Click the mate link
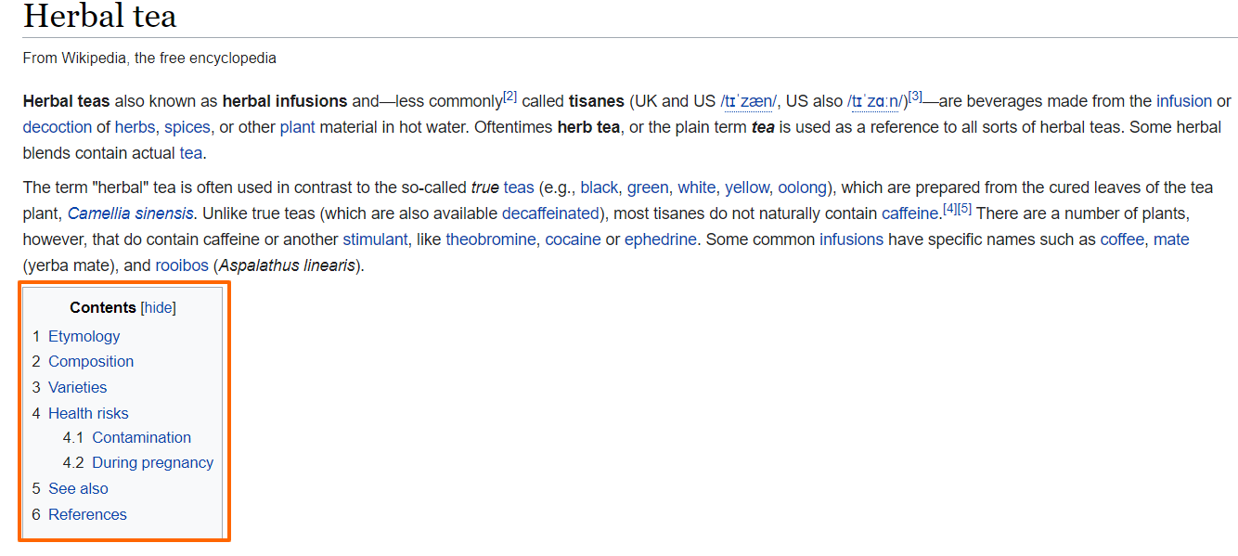 [1171, 239]
